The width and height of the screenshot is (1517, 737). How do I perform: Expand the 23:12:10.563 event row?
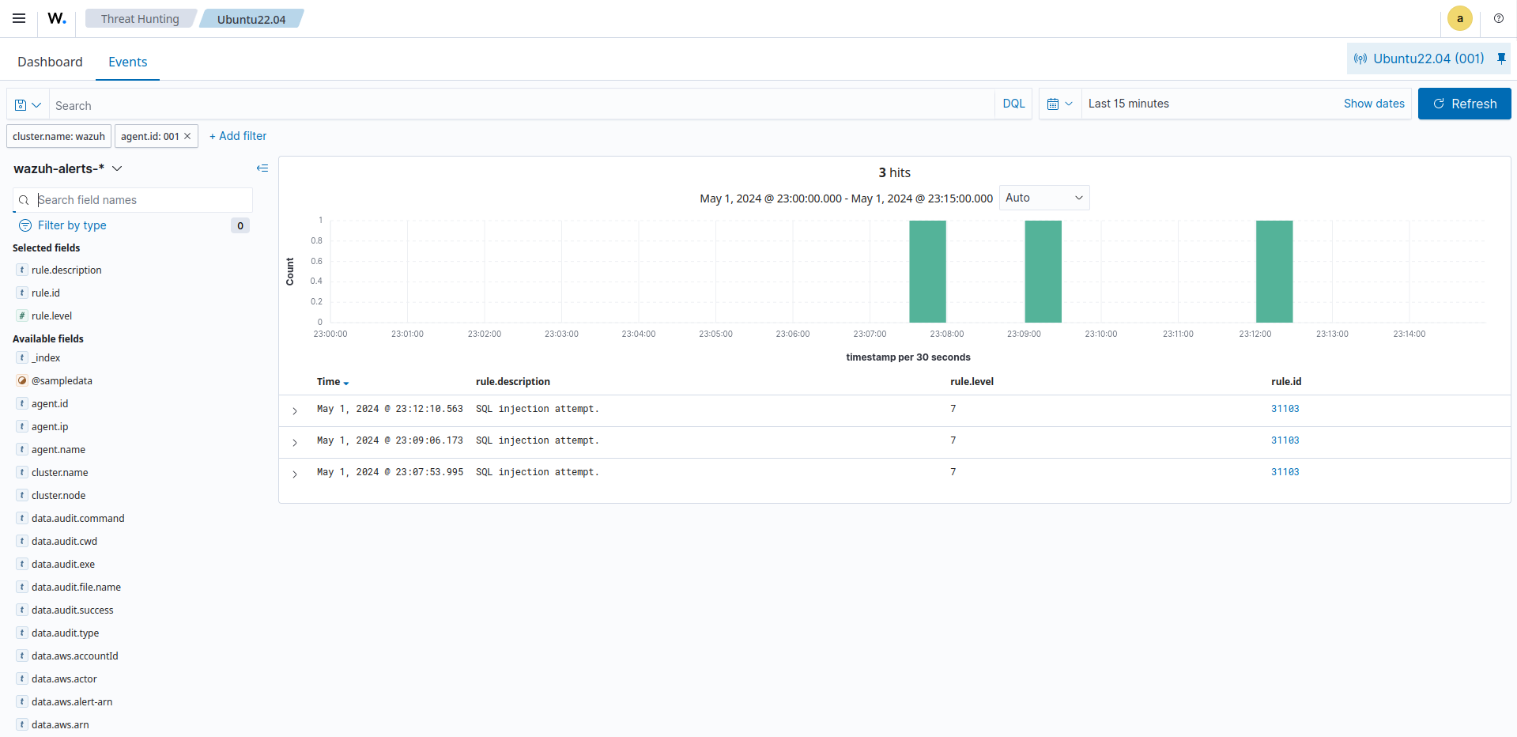pyautogui.click(x=295, y=410)
